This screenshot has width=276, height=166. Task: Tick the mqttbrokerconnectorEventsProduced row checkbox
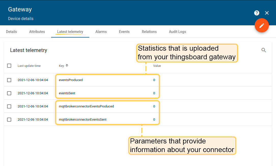(9, 106)
